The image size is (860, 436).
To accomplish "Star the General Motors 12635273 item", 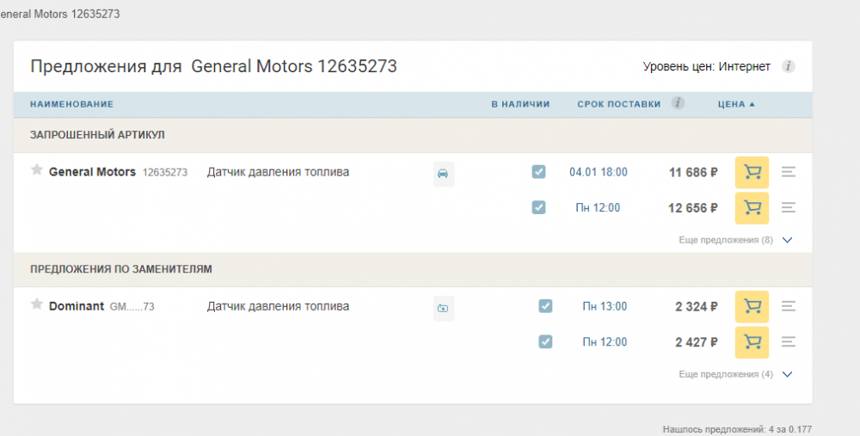I will (x=37, y=170).
